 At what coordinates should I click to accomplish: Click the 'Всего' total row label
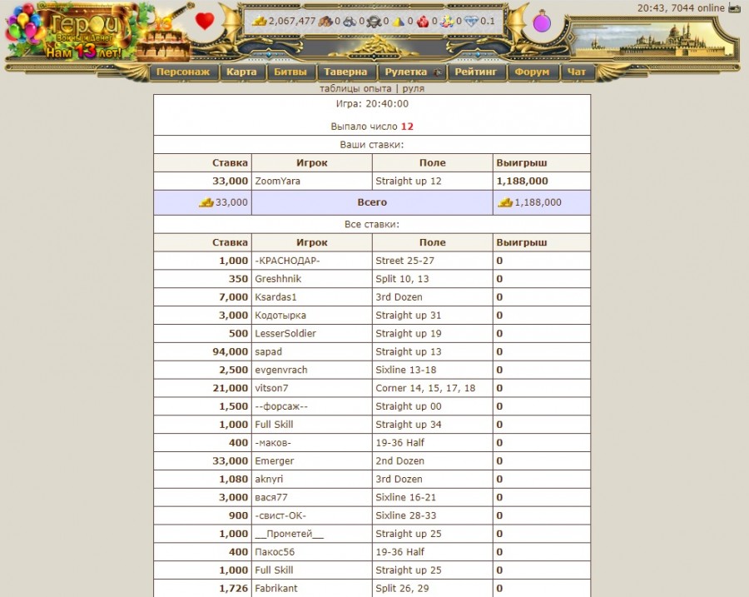pyautogui.click(x=372, y=202)
